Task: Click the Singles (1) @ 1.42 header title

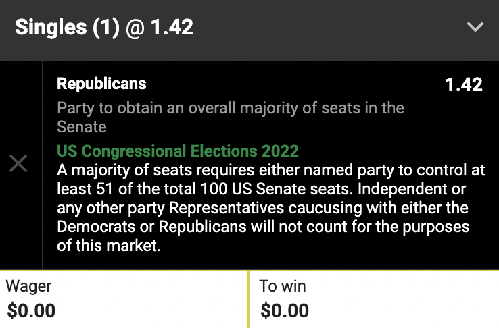Action: pos(104,27)
